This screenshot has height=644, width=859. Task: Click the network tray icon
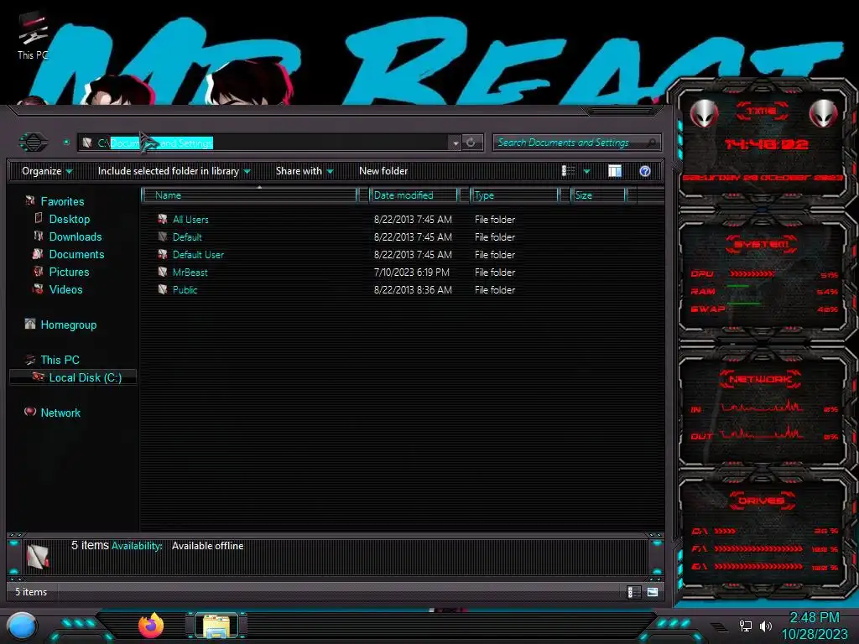(x=745, y=626)
